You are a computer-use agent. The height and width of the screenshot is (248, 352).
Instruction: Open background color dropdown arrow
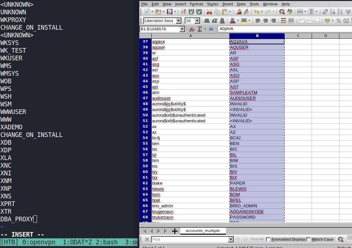249,21
